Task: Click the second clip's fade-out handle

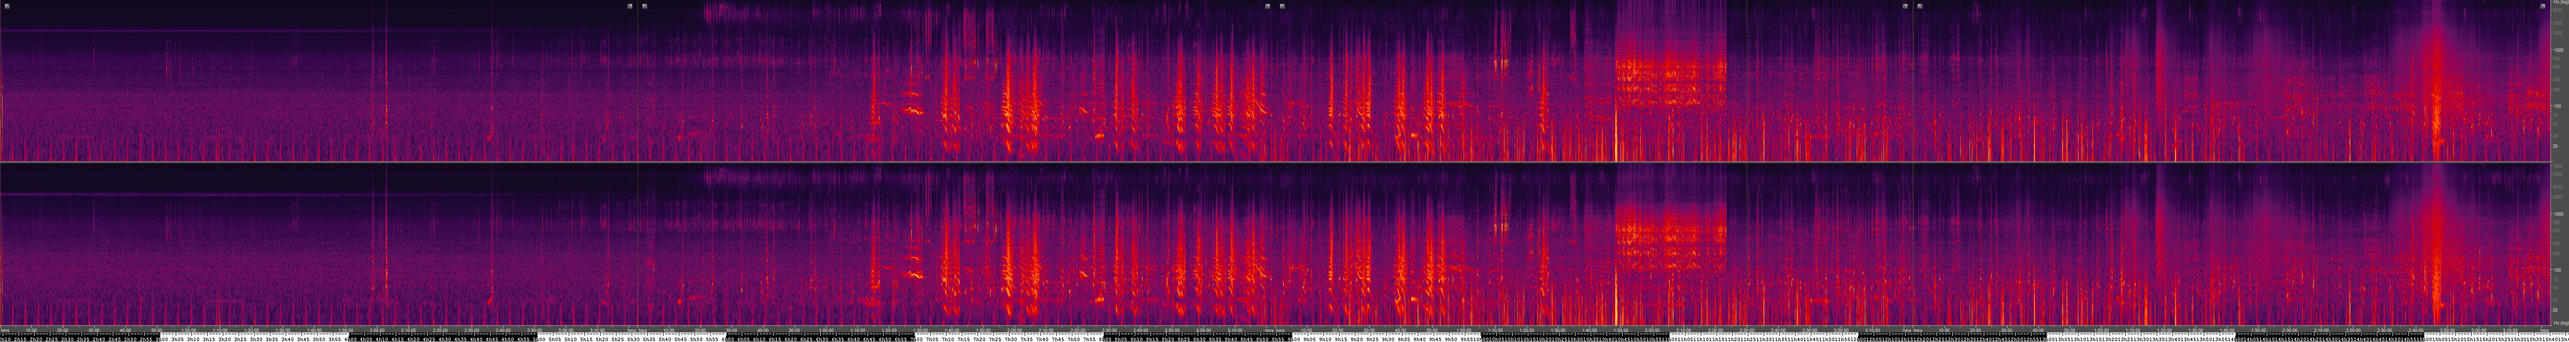Action: tap(1268, 6)
